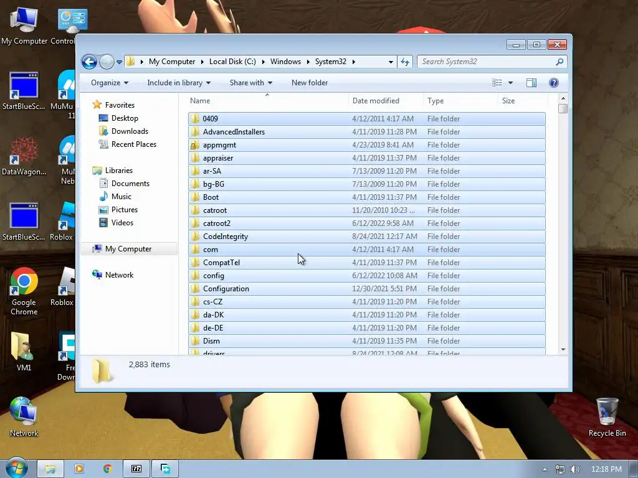
Task: Select the 0409 folder row
Action: (x=366, y=119)
